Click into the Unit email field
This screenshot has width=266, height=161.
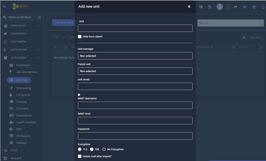click(x=135, y=86)
